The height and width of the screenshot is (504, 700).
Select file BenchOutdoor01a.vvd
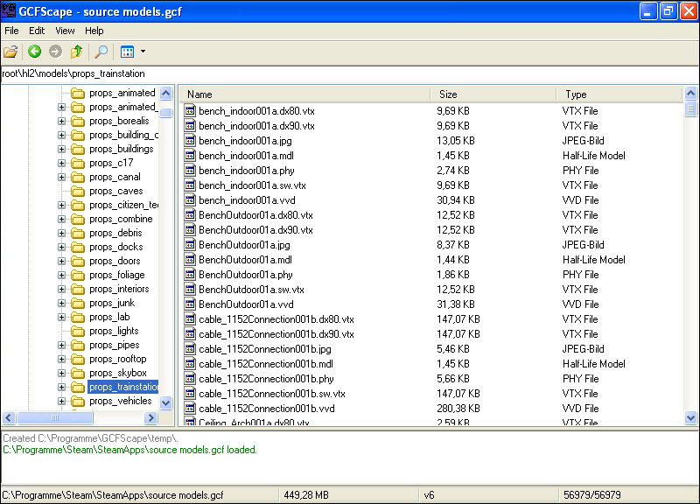point(246,304)
